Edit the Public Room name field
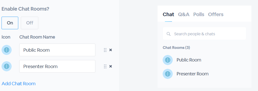Image resolution: width=258 pixels, height=91 pixels. point(57,50)
